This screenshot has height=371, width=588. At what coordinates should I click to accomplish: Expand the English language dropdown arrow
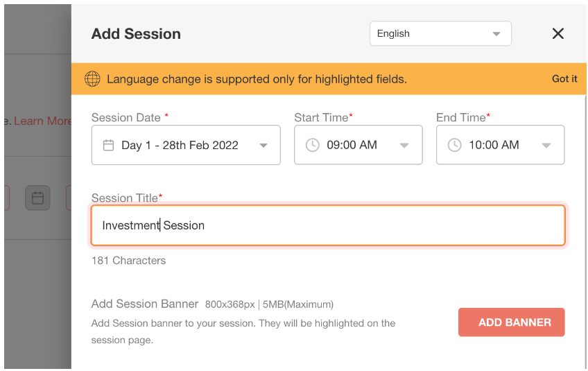[496, 34]
